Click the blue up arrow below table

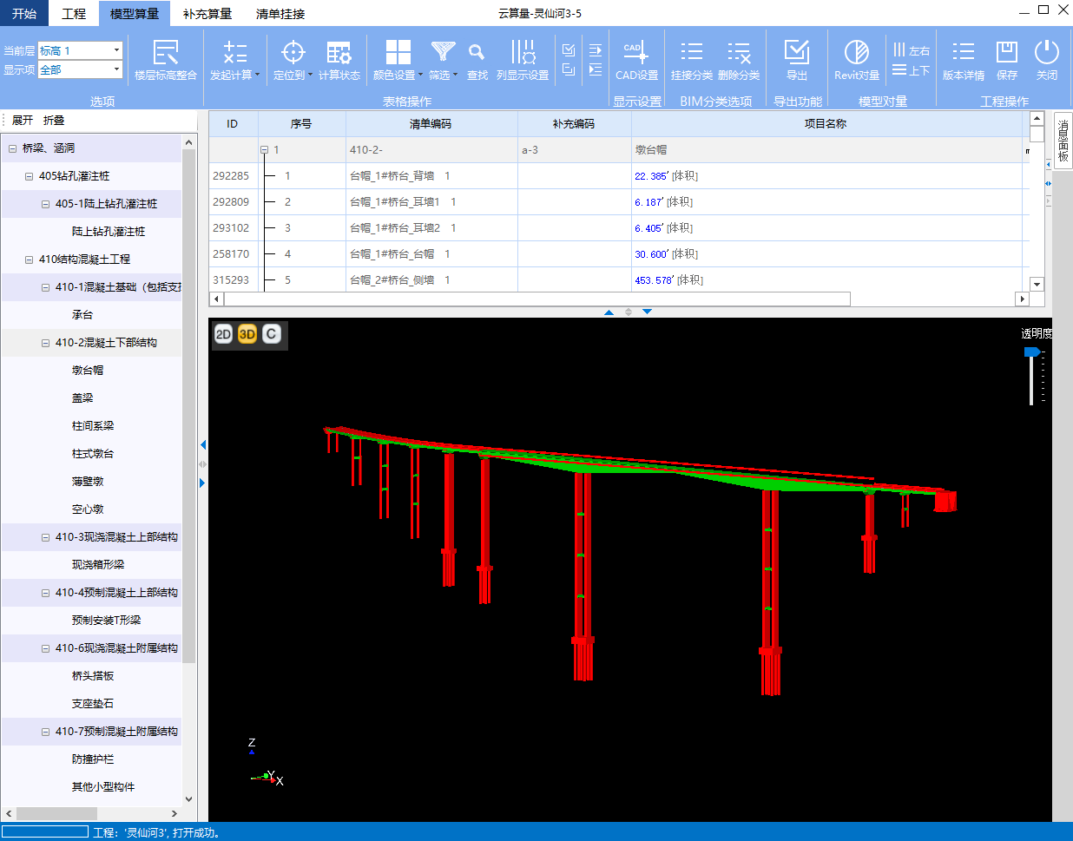coord(609,312)
